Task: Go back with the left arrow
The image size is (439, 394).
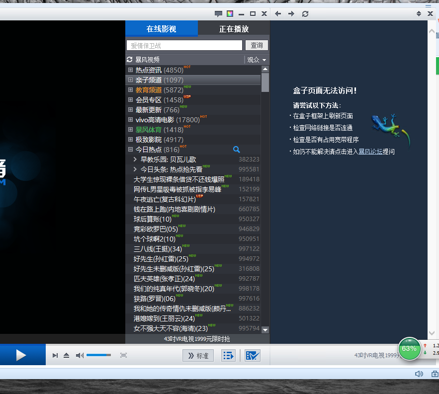Action: 278,14
